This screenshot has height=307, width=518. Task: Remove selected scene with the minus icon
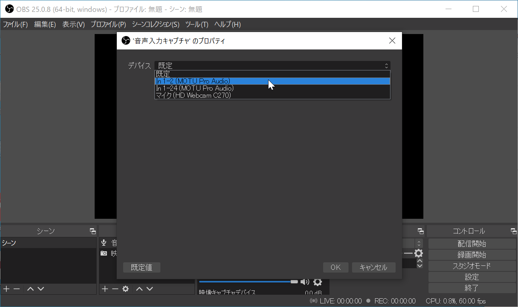pos(17,289)
